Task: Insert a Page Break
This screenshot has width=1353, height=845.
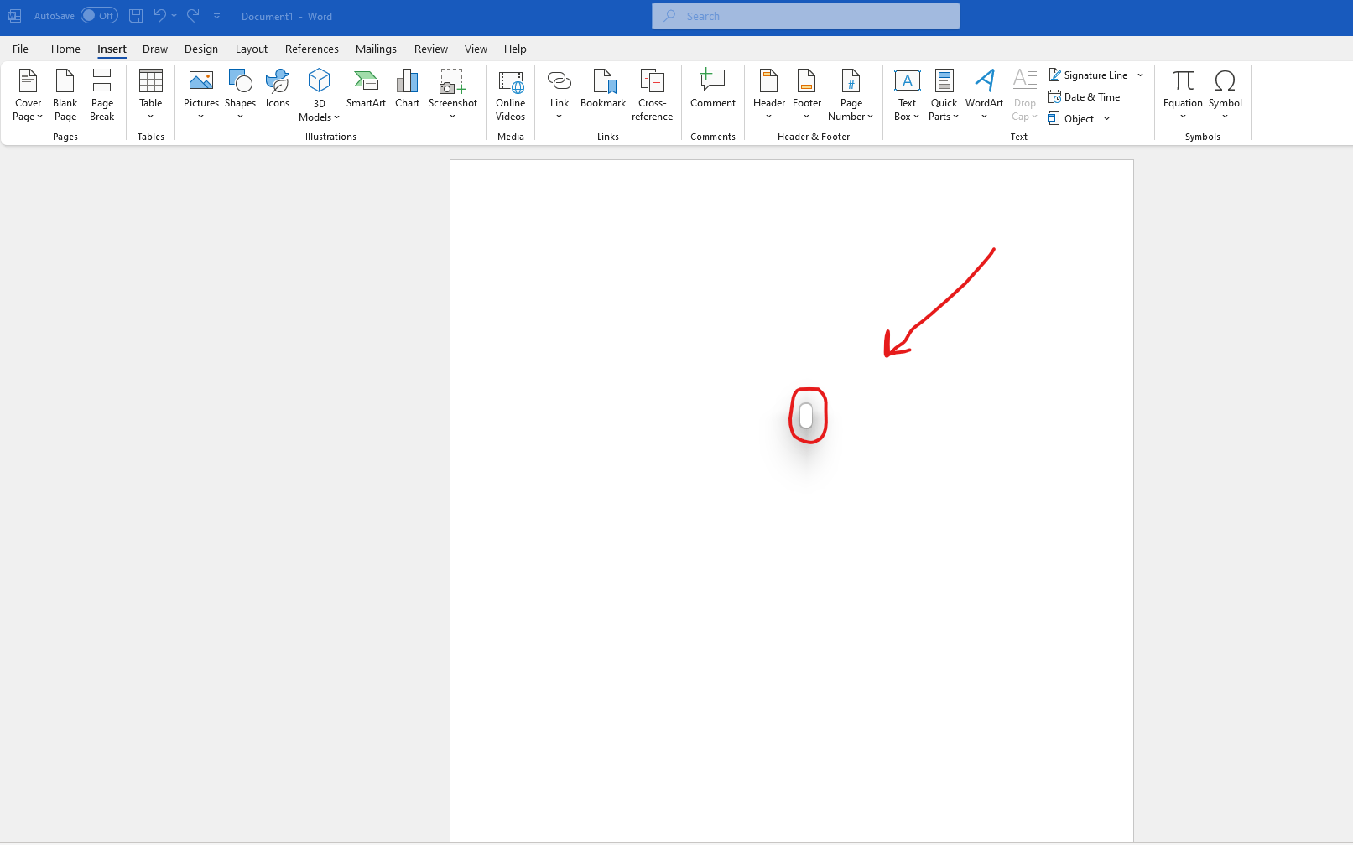Action: point(101,95)
